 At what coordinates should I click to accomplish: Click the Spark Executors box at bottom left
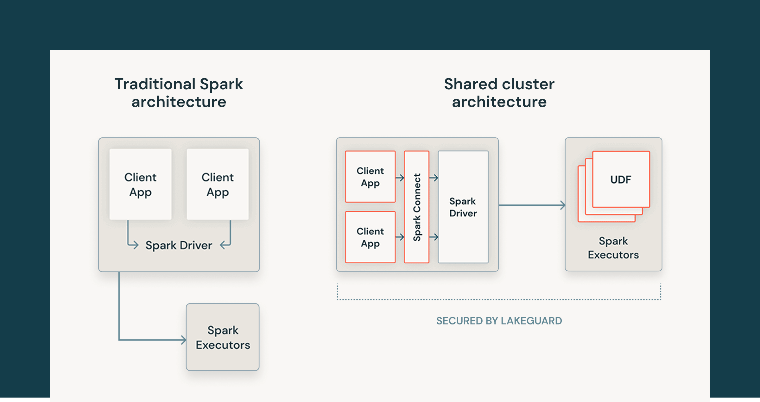(223, 337)
